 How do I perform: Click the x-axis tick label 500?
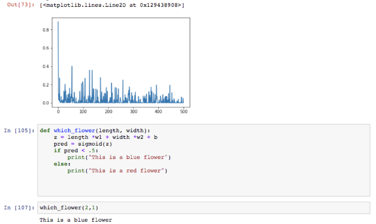(184, 112)
